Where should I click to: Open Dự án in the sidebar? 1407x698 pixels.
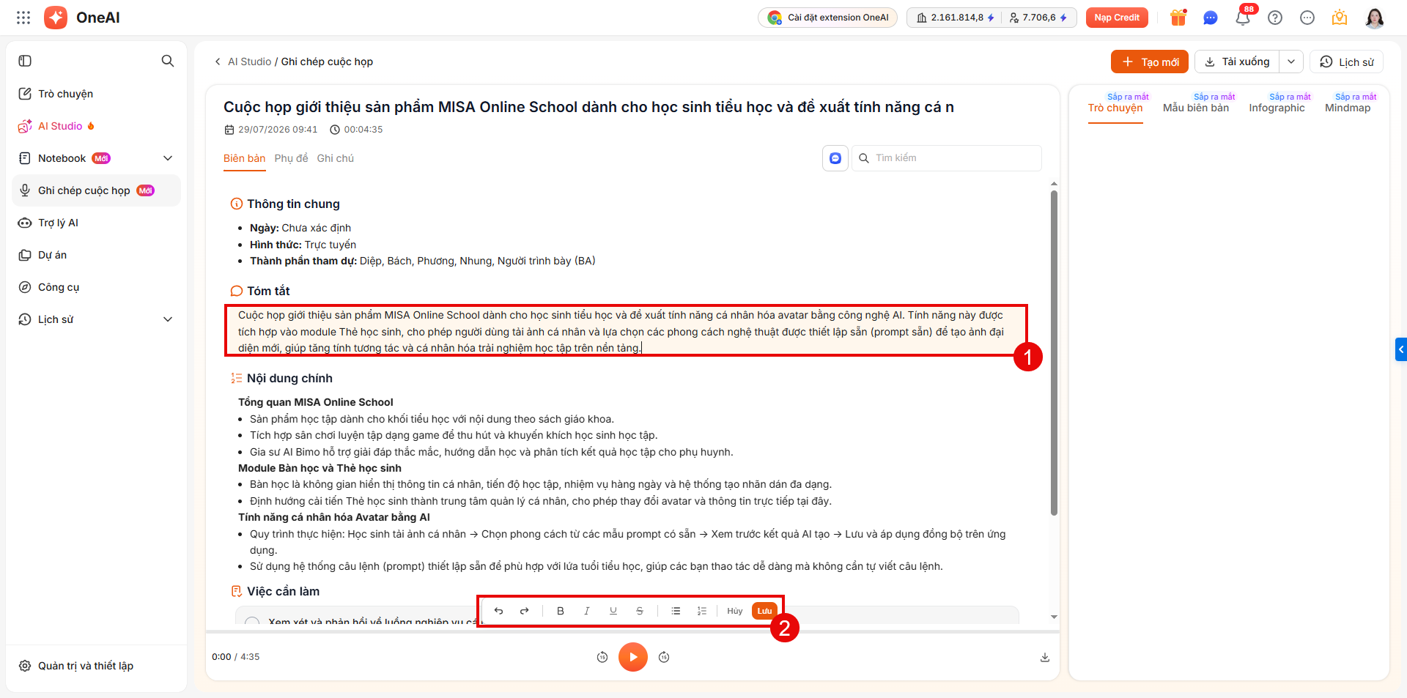pos(97,255)
